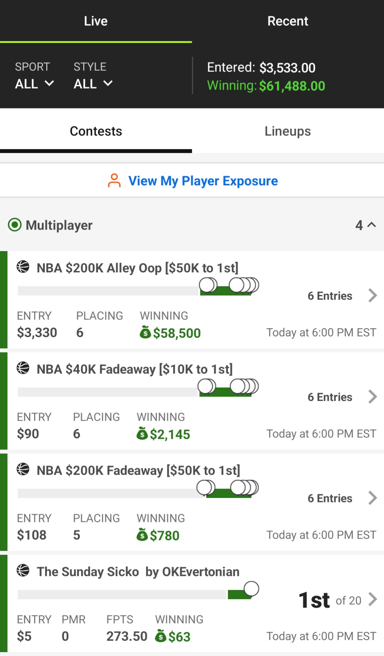
Task: Select the Contests tab
Action: coord(96,131)
